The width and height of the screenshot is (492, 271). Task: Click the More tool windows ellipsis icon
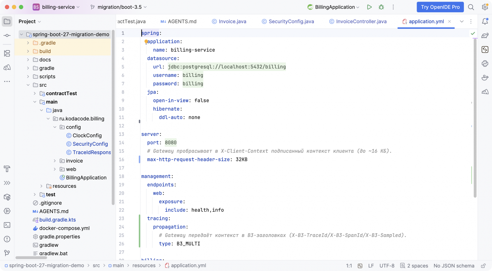(x=7, y=81)
